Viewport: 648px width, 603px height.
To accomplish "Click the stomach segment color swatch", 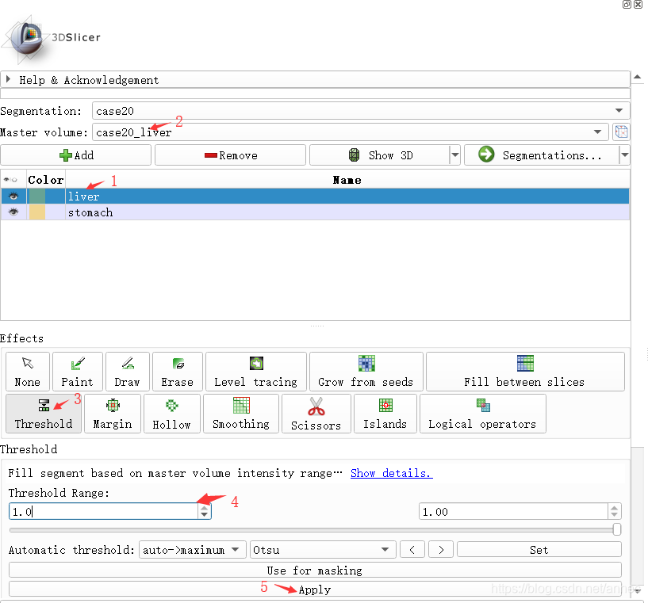I will [x=37, y=212].
